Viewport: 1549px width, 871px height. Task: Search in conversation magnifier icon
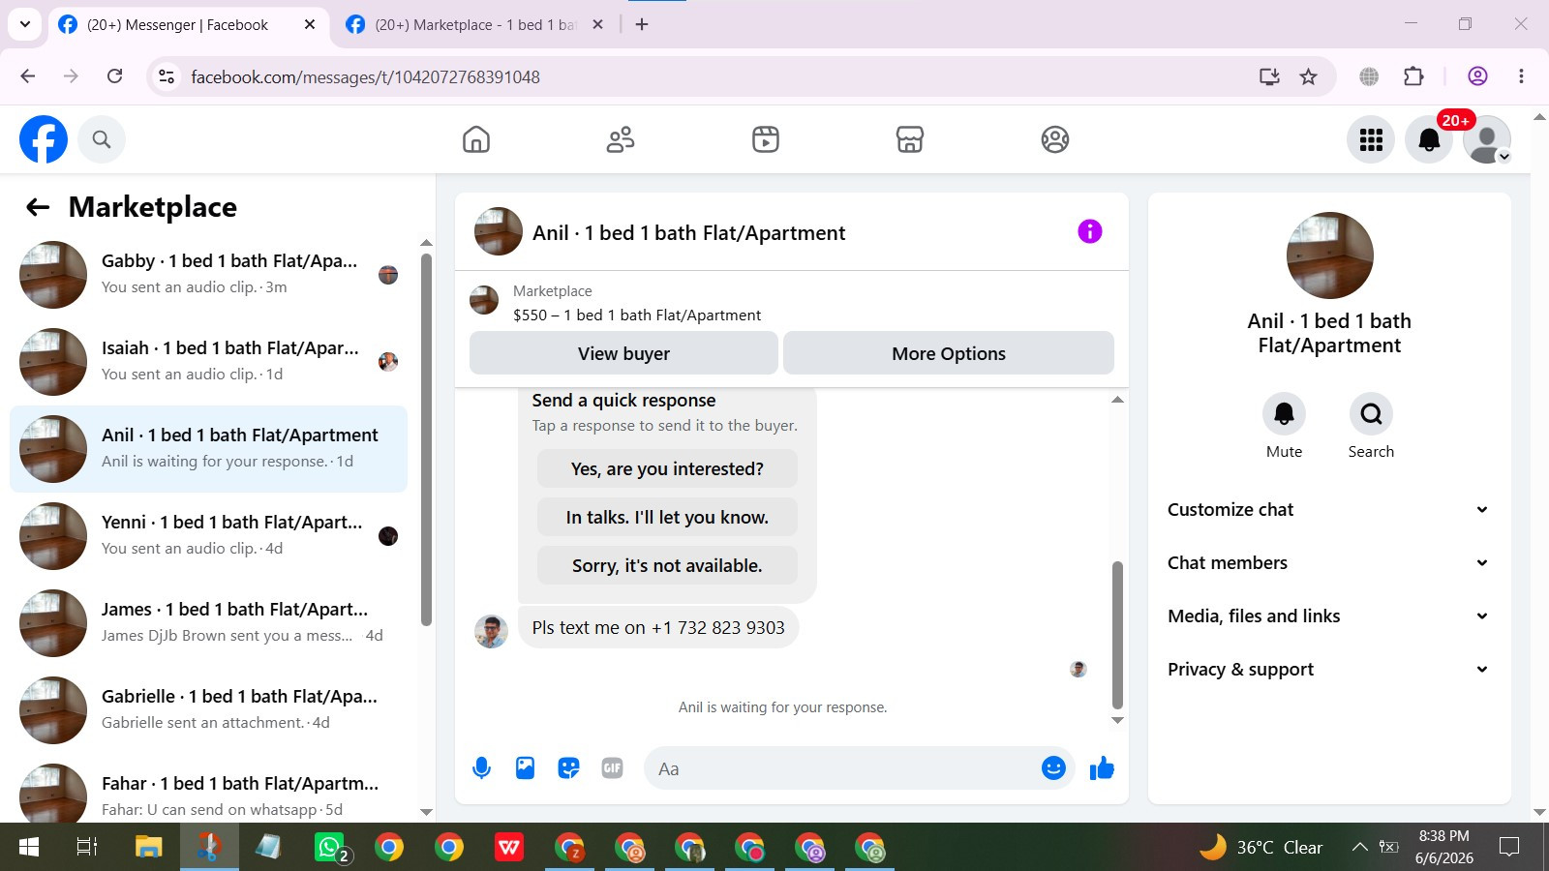[1371, 414]
